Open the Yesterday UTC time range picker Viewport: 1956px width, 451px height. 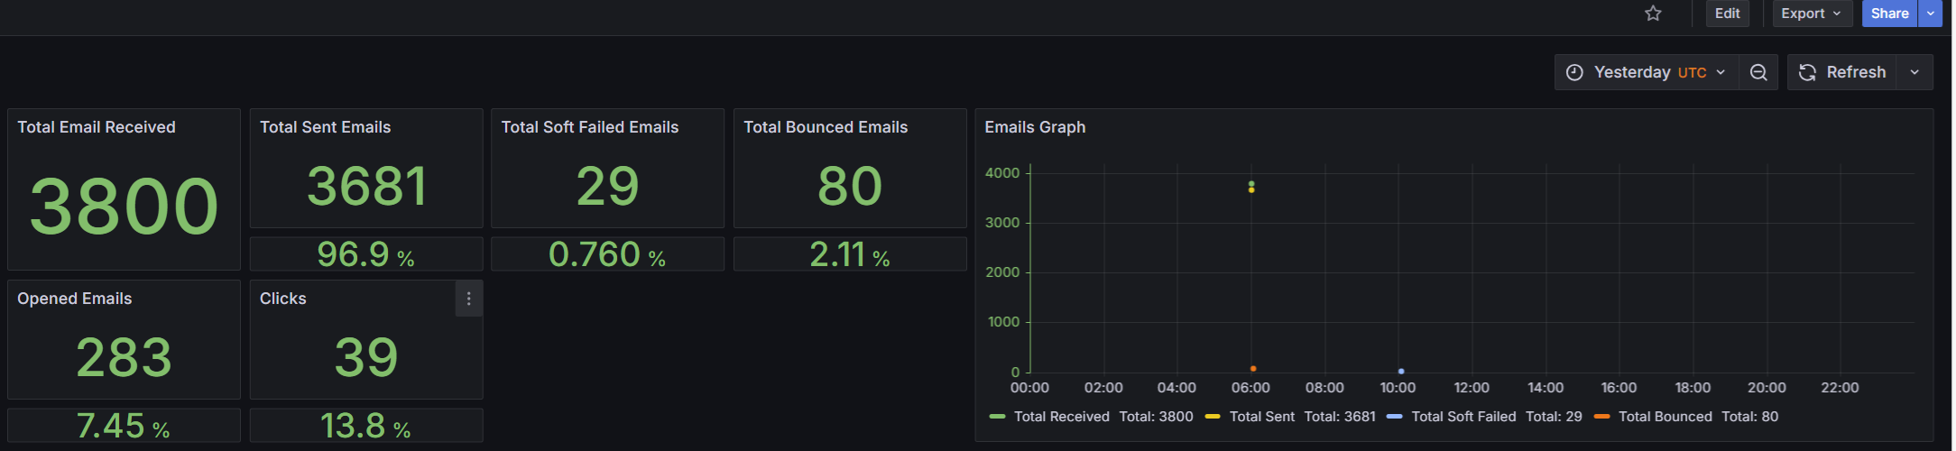tap(1649, 72)
